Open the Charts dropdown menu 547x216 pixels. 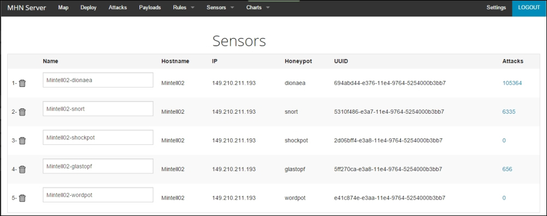pyautogui.click(x=258, y=8)
